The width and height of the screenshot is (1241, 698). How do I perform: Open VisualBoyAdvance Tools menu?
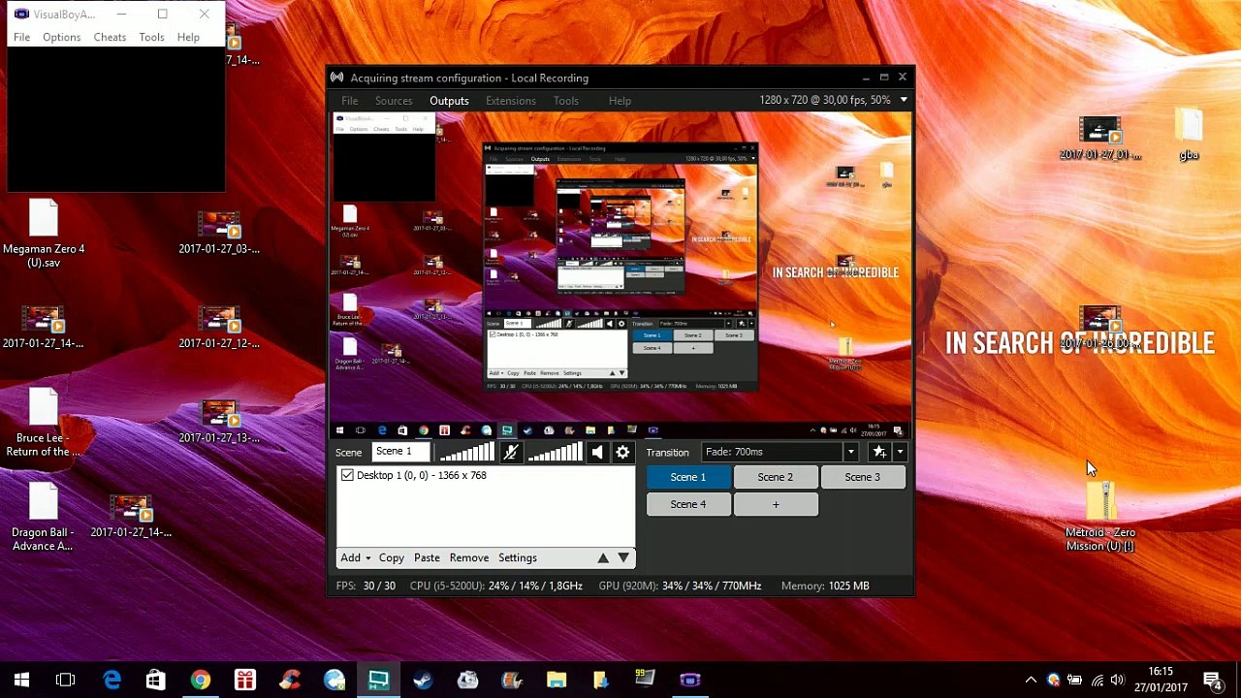click(x=151, y=37)
